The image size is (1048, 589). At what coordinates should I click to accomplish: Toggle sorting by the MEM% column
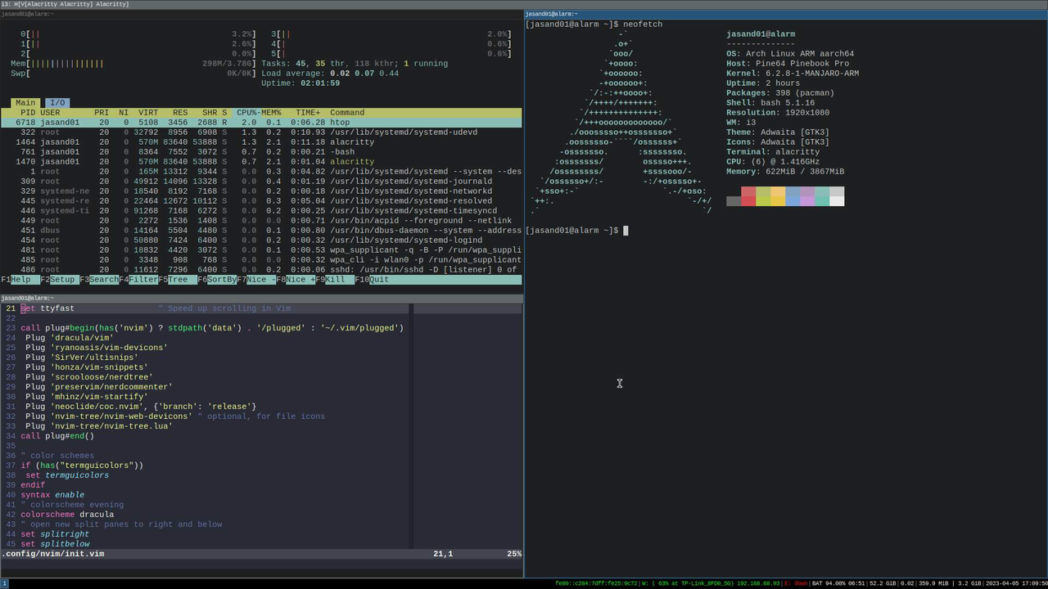point(270,112)
